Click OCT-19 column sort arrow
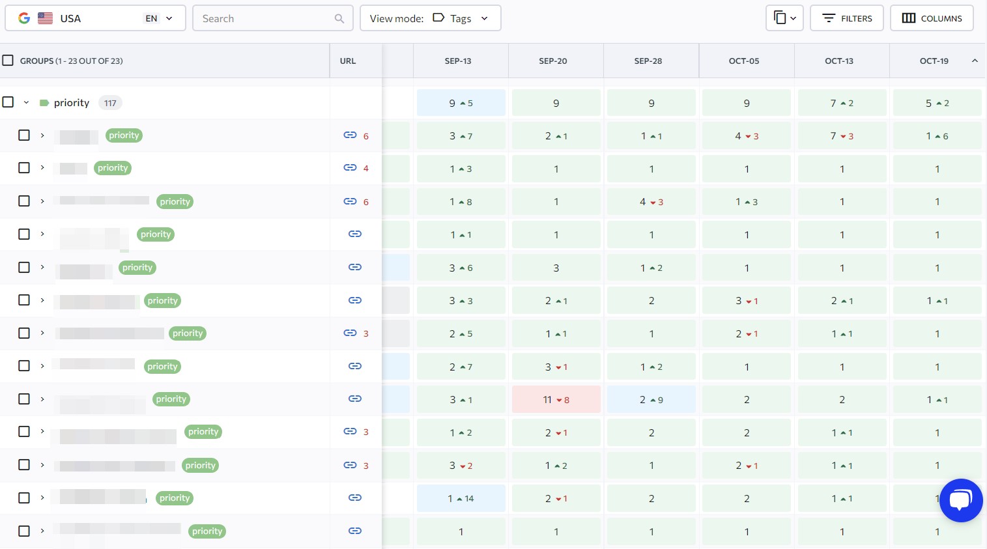This screenshot has height=549, width=987. (x=975, y=61)
